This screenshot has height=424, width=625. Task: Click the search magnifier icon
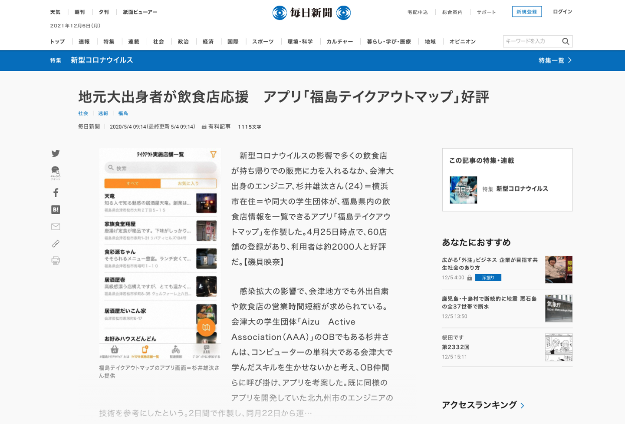coord(566,41)
